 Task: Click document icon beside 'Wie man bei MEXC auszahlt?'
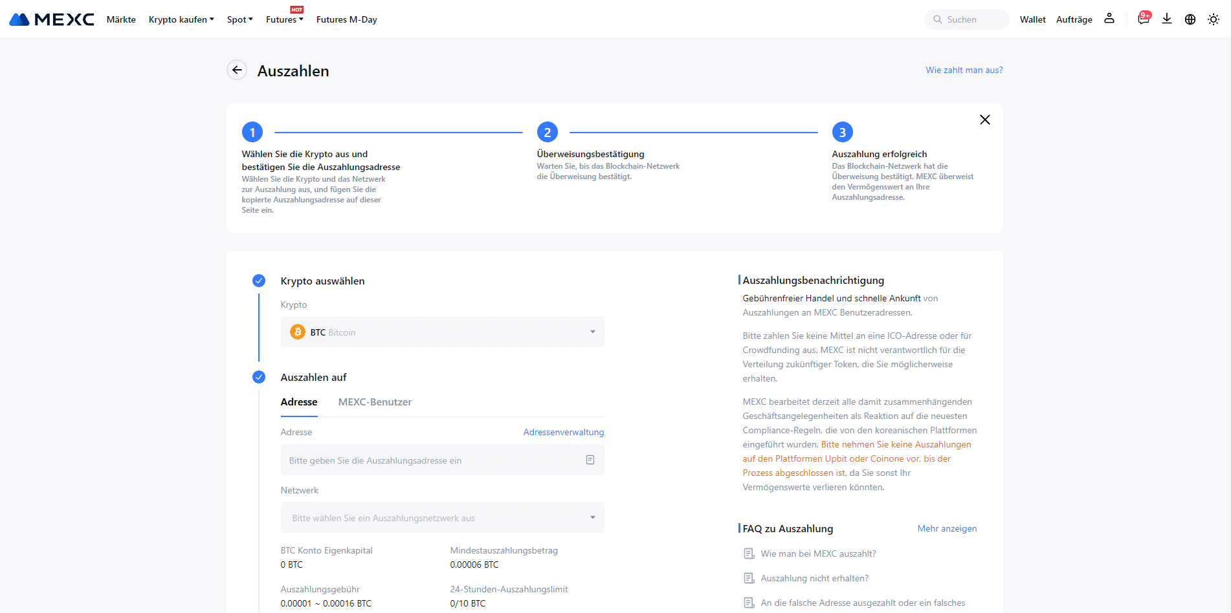[x=749, y=554]
